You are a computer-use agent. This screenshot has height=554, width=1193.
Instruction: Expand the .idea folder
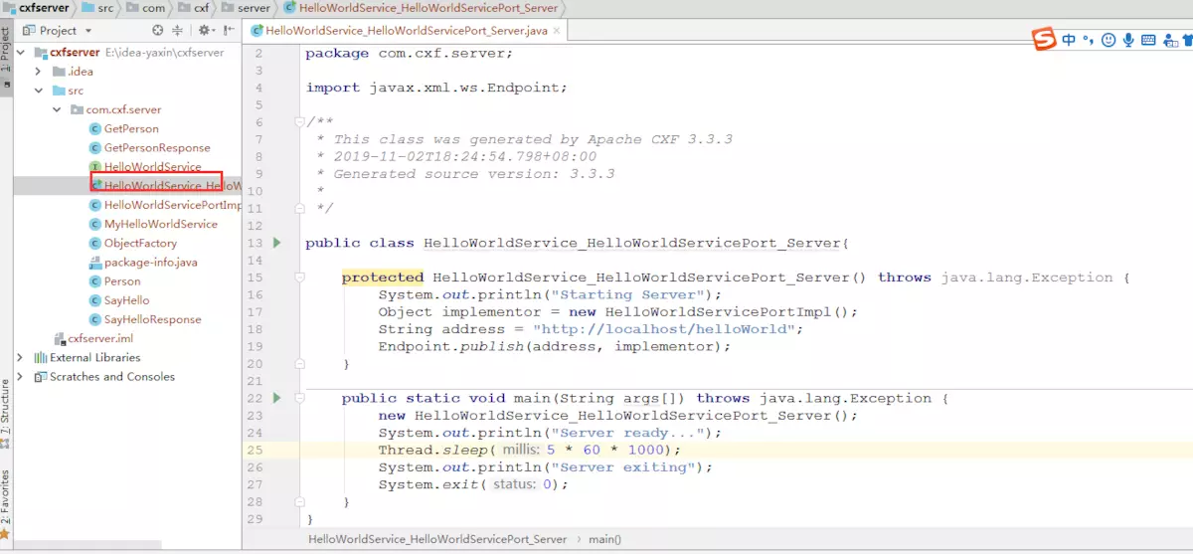pyautogui.click(x=38, y=72)
